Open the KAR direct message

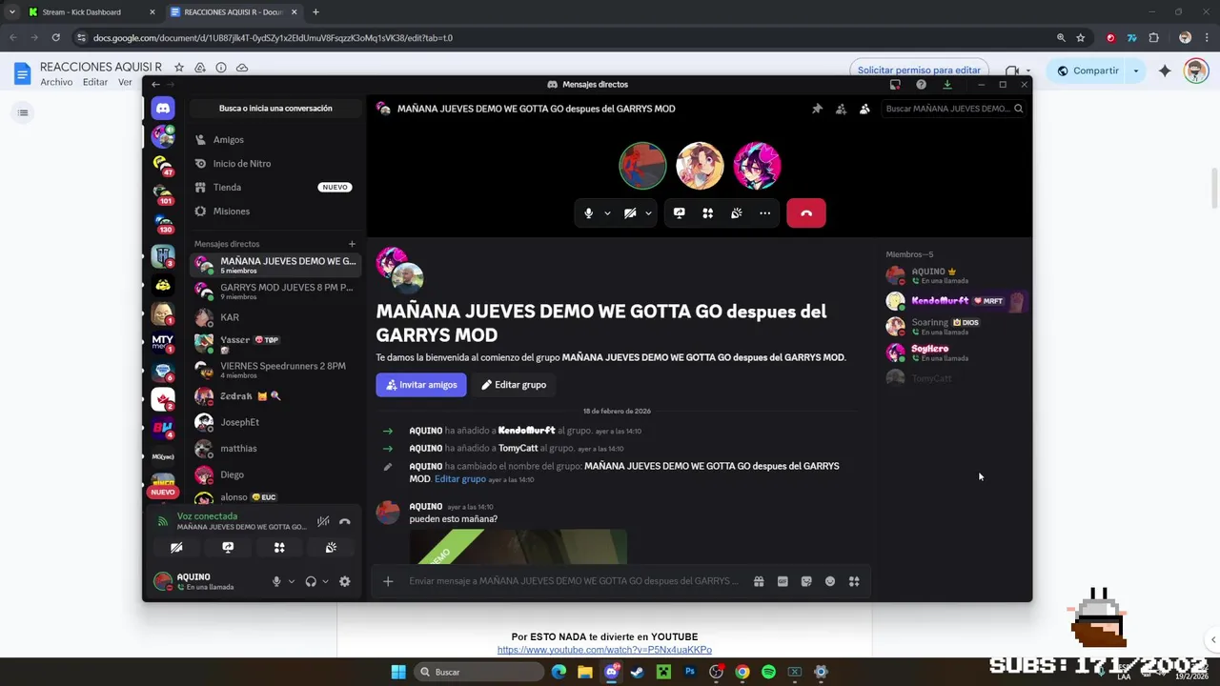click(x=274, y=317)
